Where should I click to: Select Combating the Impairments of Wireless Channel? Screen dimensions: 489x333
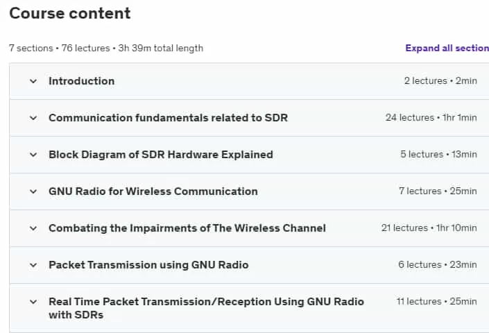point(187,228)
